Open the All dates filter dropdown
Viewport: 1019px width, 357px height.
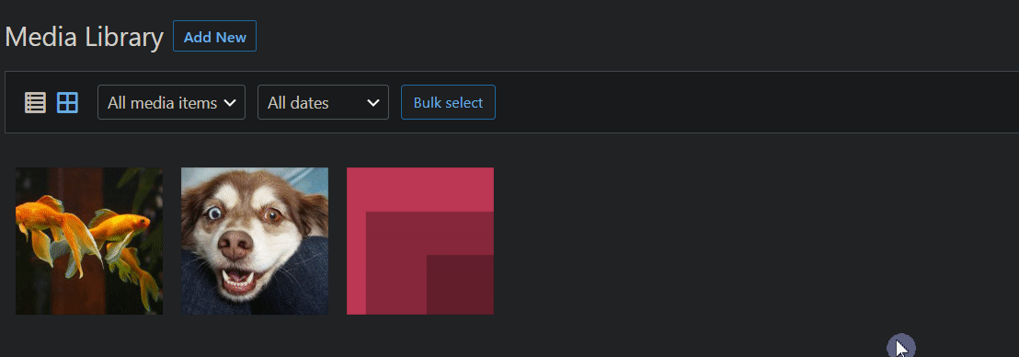(x=323, y=102)
